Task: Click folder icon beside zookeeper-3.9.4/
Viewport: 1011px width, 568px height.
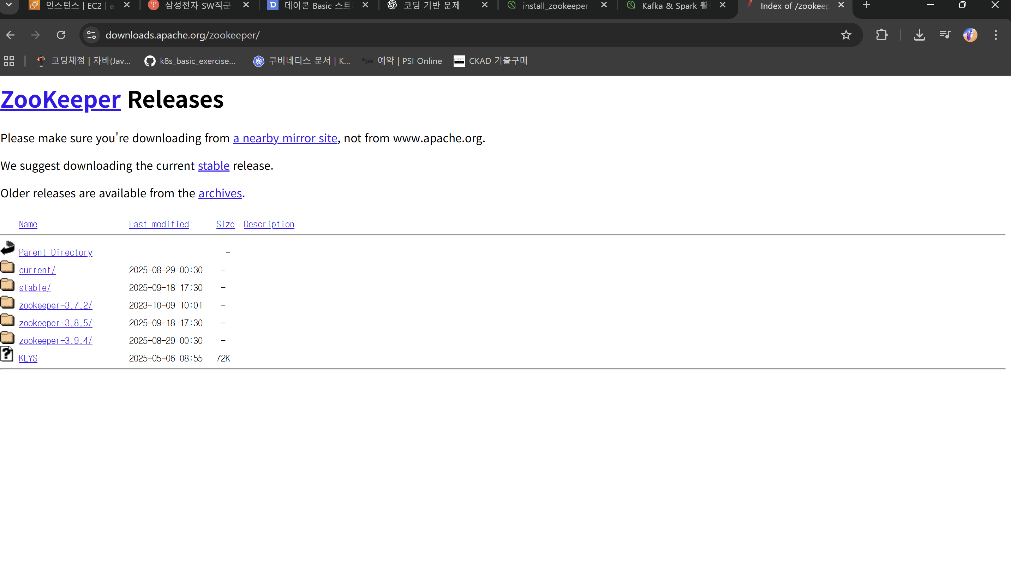Action: (x=7, y=337)
